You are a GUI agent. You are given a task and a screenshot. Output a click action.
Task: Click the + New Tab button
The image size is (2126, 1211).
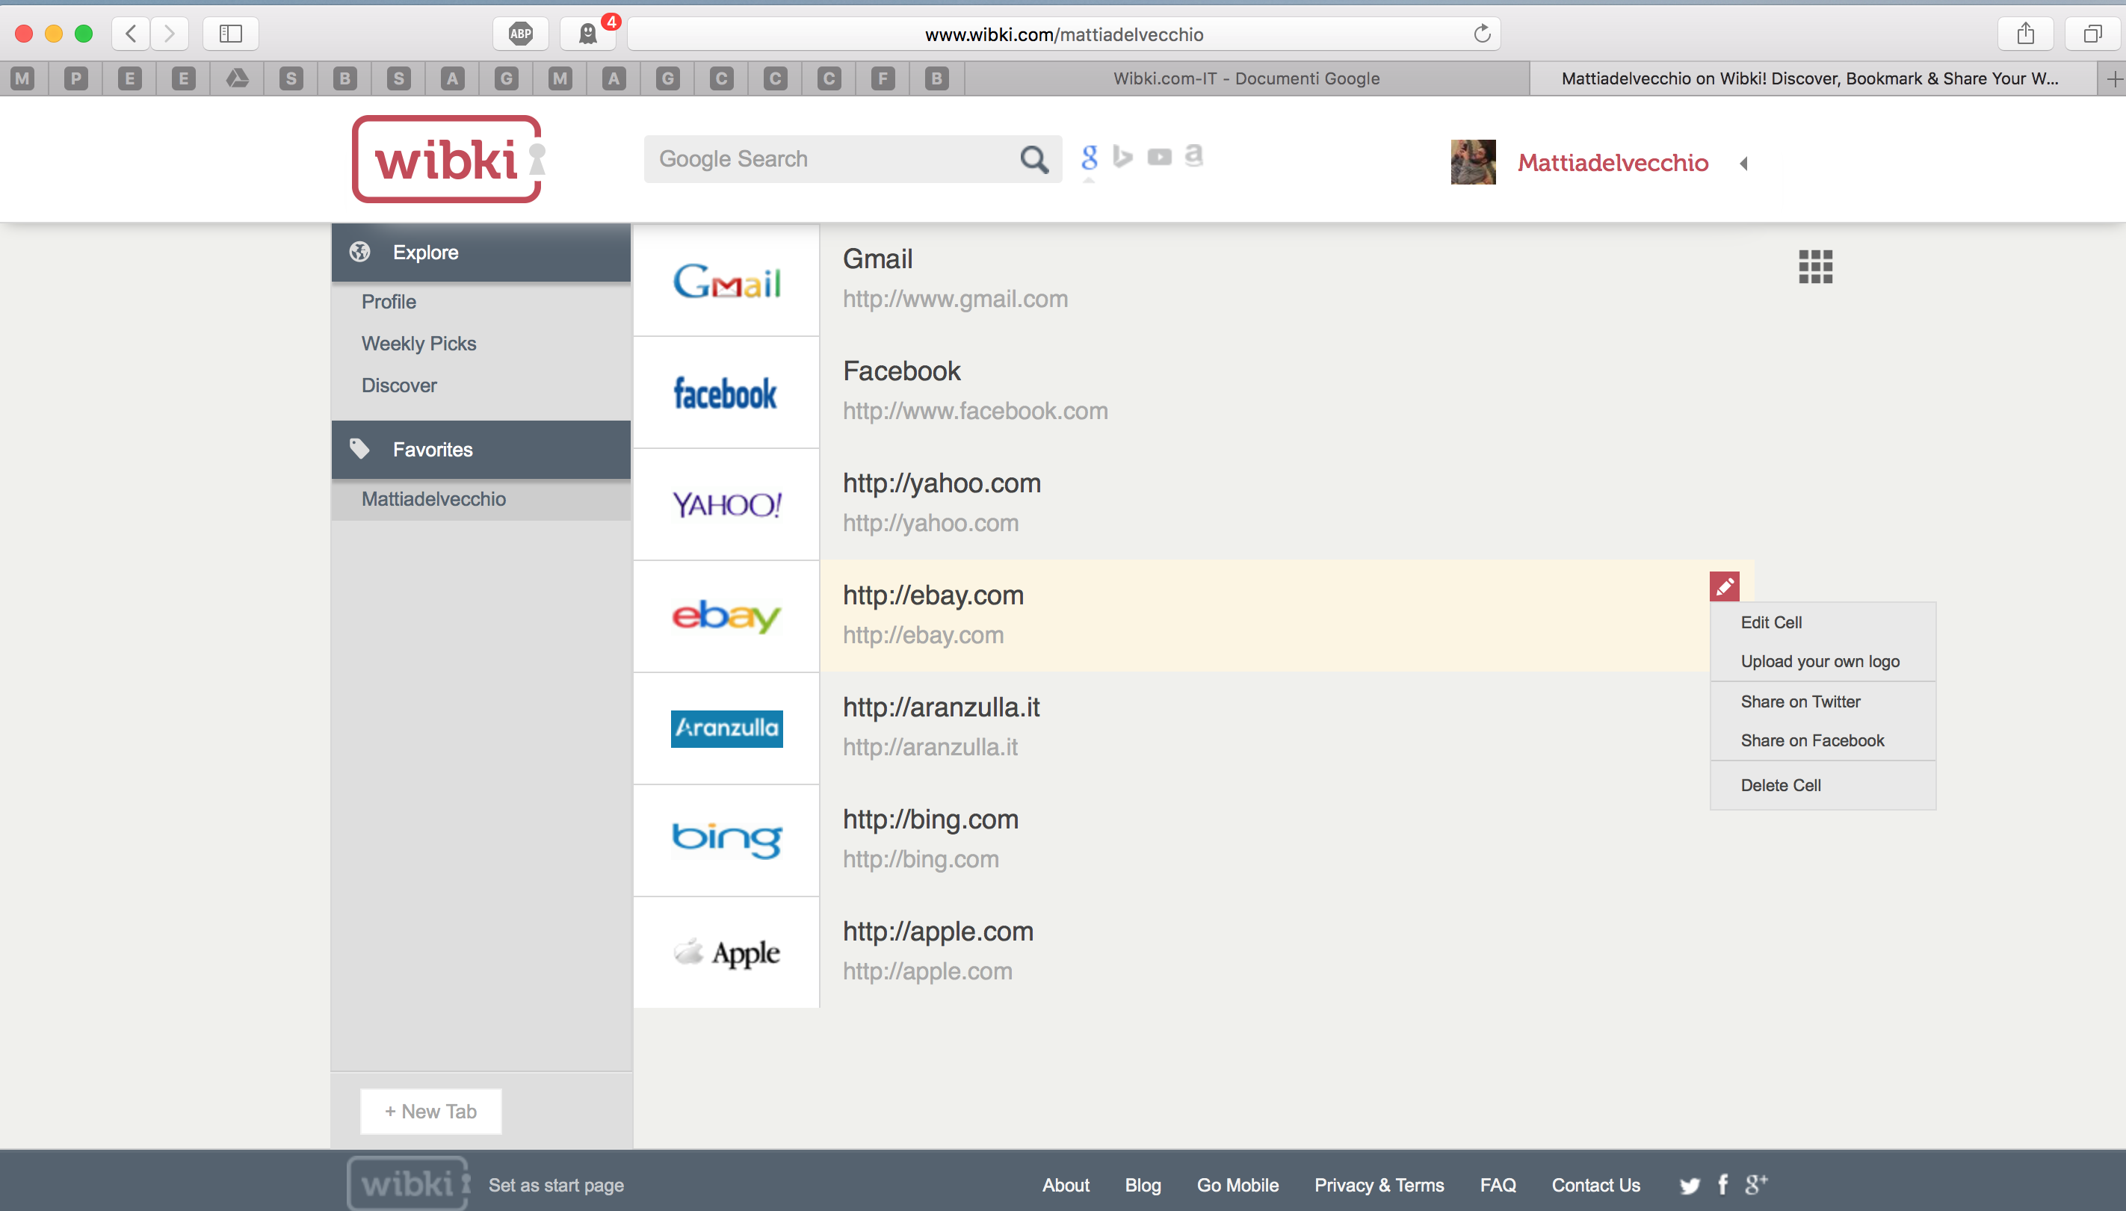point(430,1111)
